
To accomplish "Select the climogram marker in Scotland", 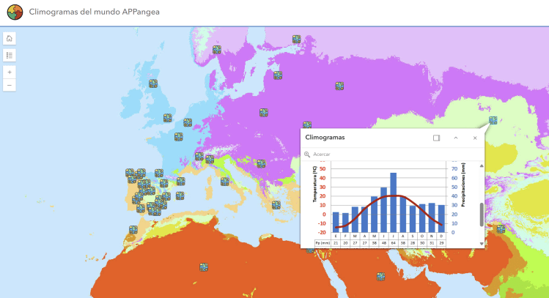I will pyautogui.click(x=153, y=84).
